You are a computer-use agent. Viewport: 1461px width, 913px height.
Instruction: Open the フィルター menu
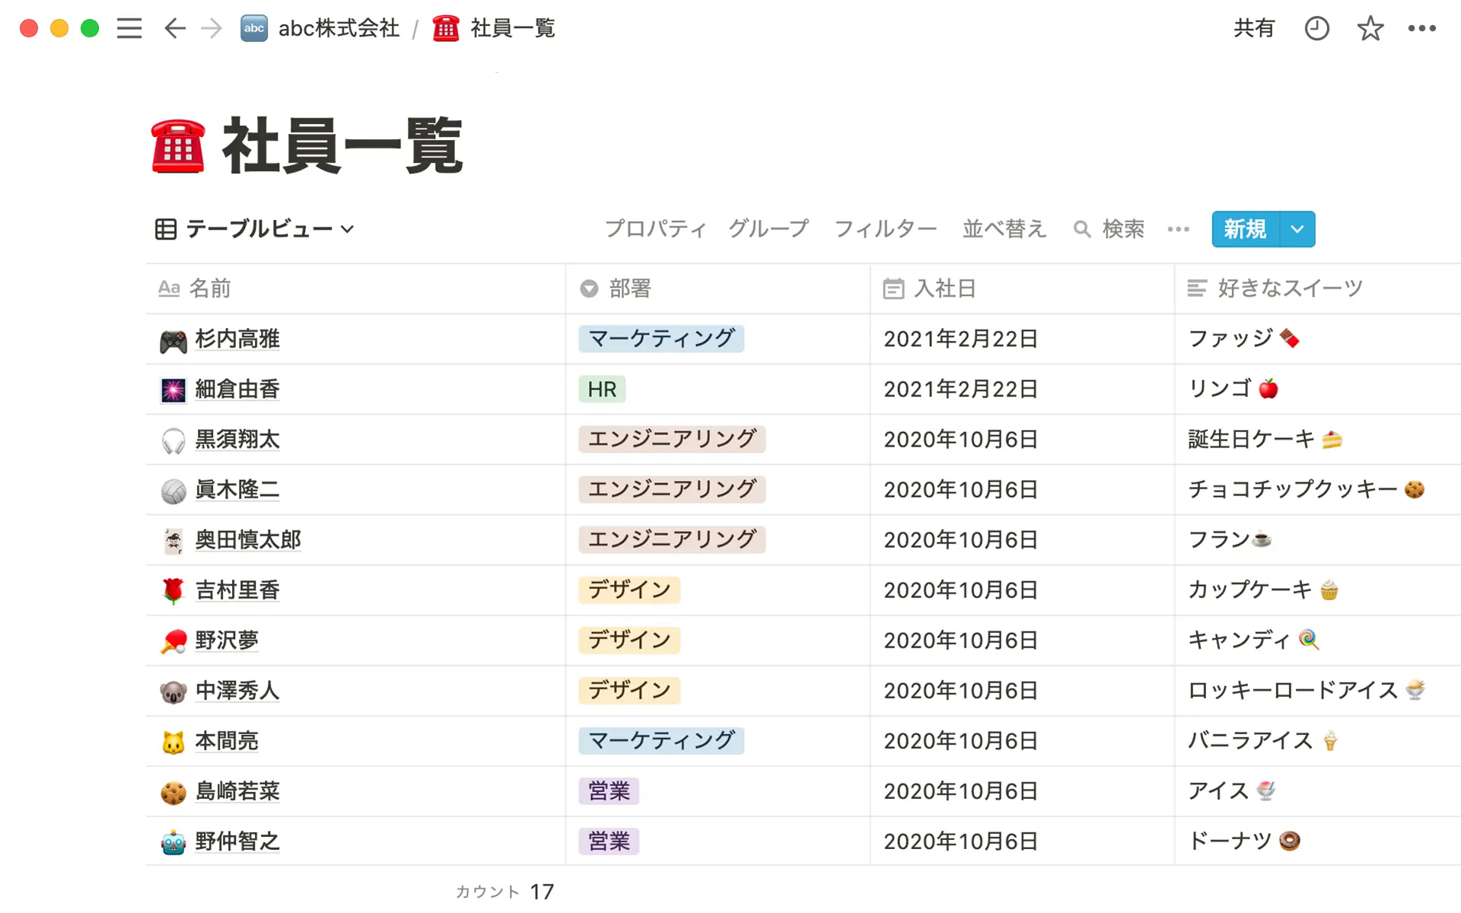tap(885, 229)
